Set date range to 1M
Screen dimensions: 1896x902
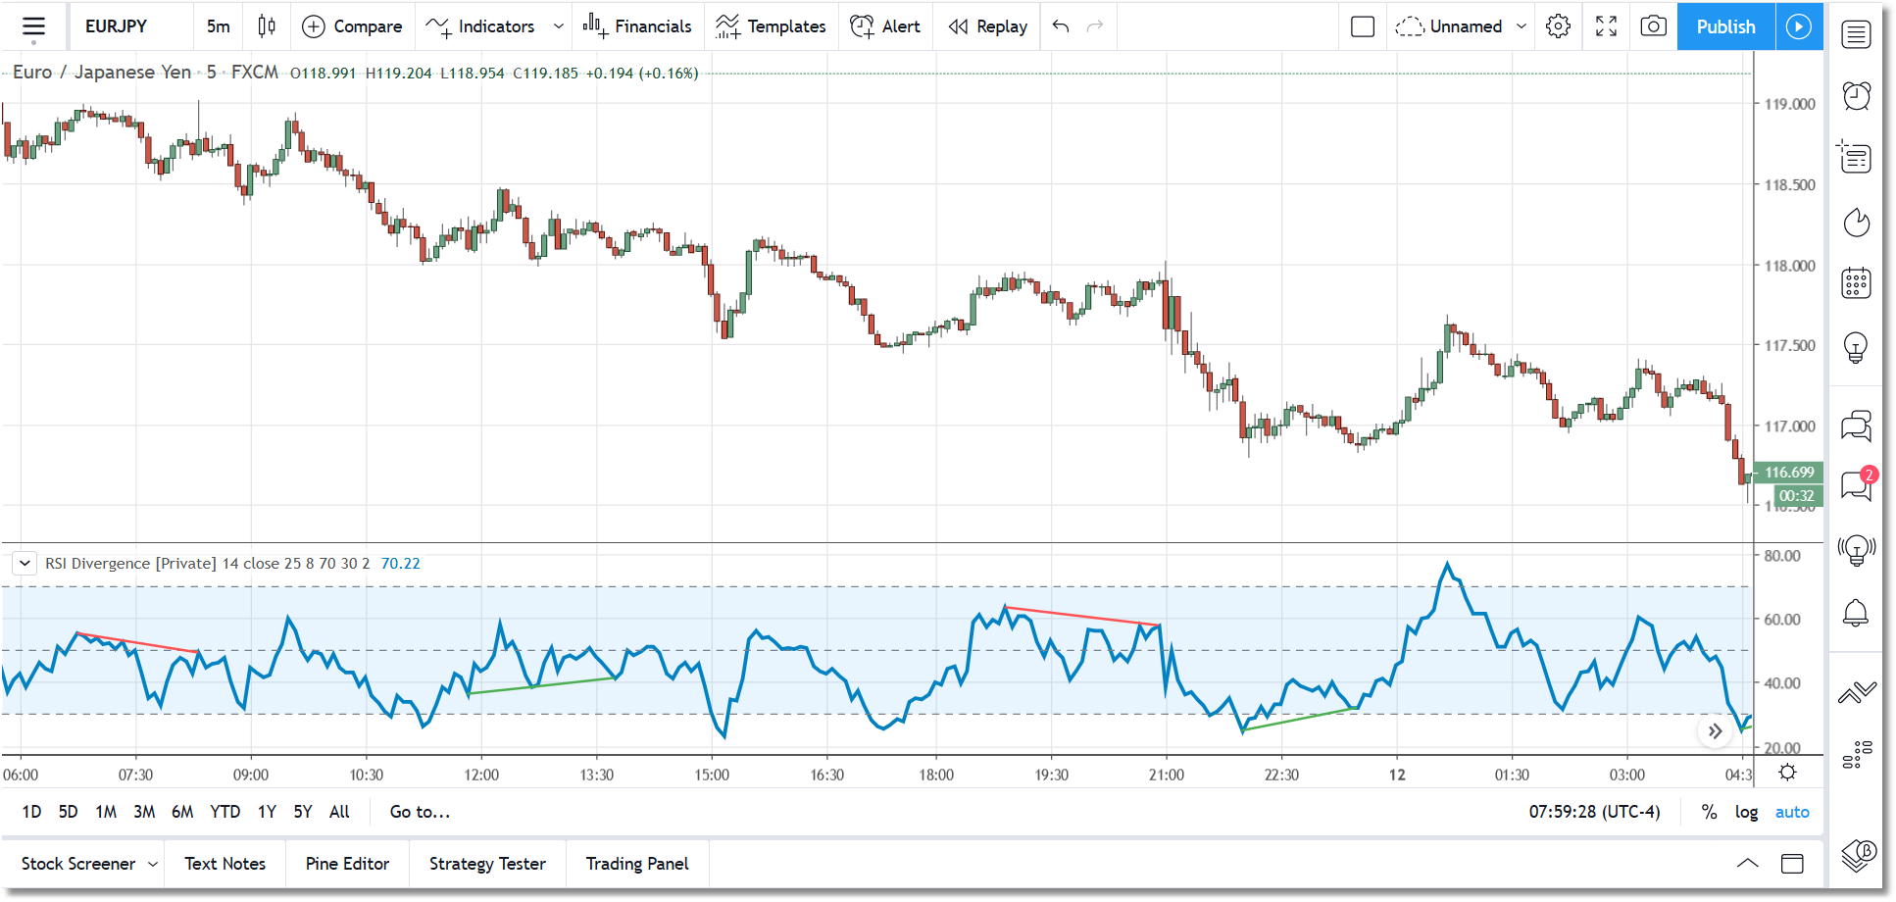pos(106,812)
